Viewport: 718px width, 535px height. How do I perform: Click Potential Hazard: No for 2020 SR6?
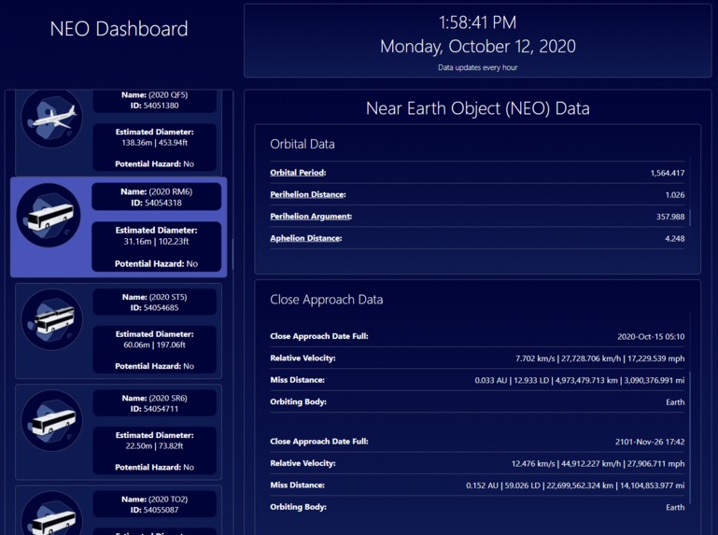point(155,467)
